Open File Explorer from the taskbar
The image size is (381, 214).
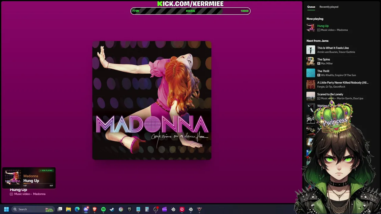click(68, 209)
